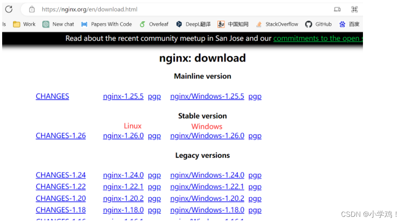This screenshot has width=403, height=222.
Task: Download nginx/Windows-1.18.0
Action: click(207, 210)
